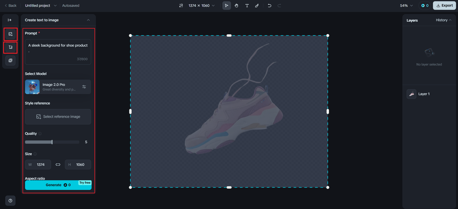458x209 pixels.
Task: Open the image to image tool
Action: [x=10, y=47]
